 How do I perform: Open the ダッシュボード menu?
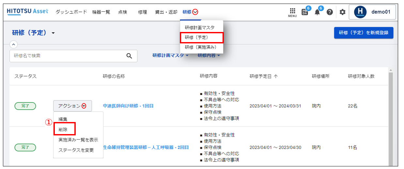(x=71, y=12)
